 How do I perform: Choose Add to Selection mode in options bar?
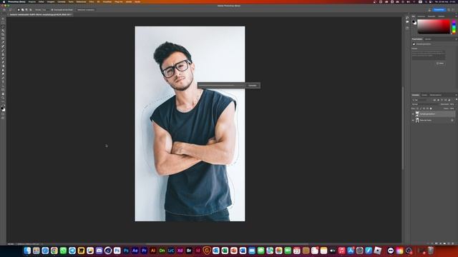coord(22,10)
